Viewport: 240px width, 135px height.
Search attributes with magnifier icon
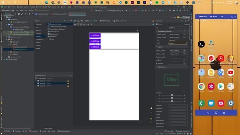point(182,21)
